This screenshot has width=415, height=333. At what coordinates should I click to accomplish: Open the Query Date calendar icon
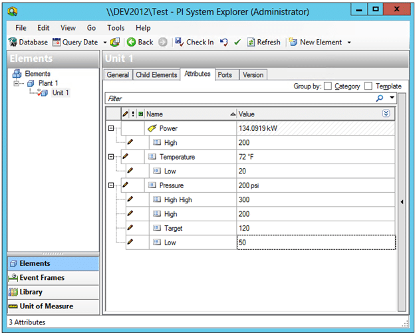(x=57, y=42)
